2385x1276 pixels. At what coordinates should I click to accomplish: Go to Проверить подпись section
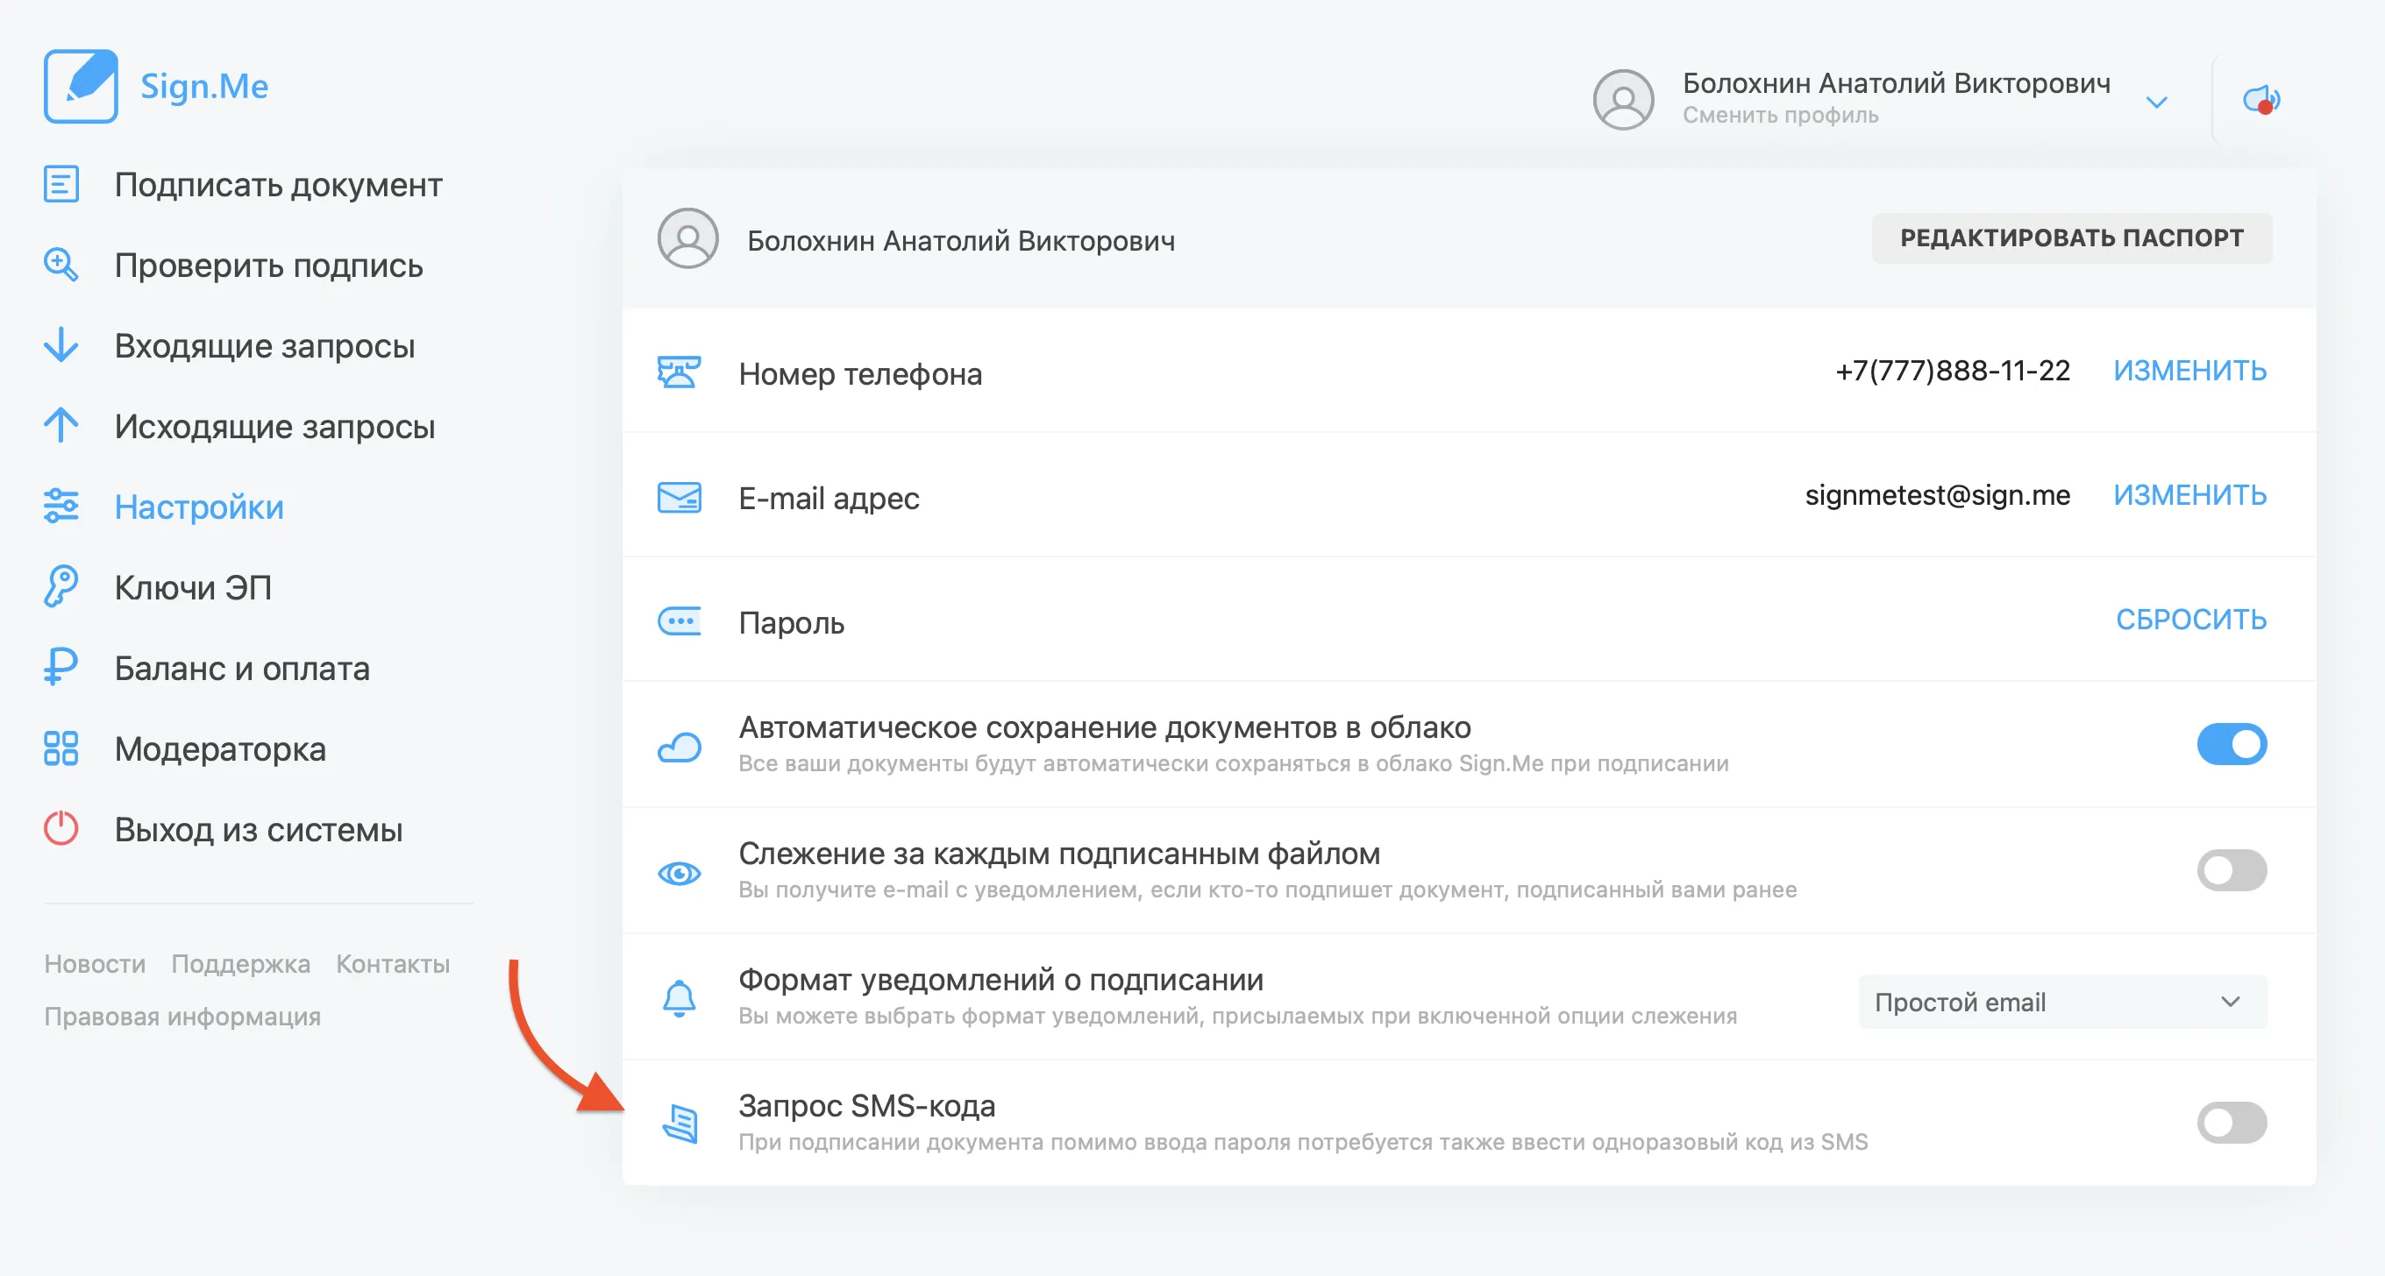(x=268, y=265)
